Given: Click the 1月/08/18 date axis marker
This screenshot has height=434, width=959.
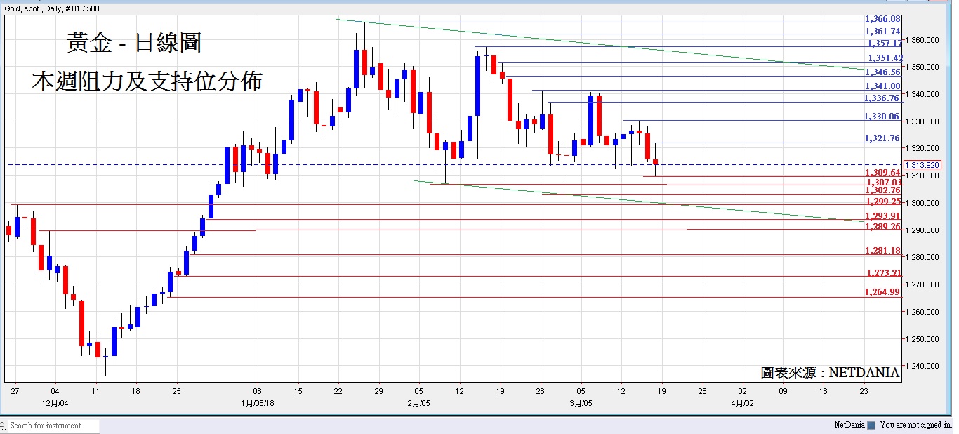Looking at the screenshot, I should pyautogui.click(x=258, y=403).
